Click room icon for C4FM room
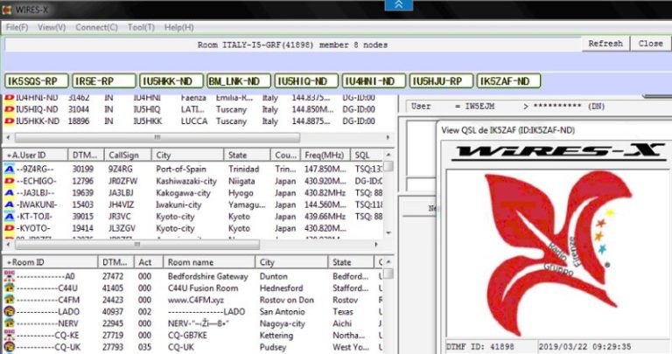Screen dimensions: 672x354 [x=9, y=300]
